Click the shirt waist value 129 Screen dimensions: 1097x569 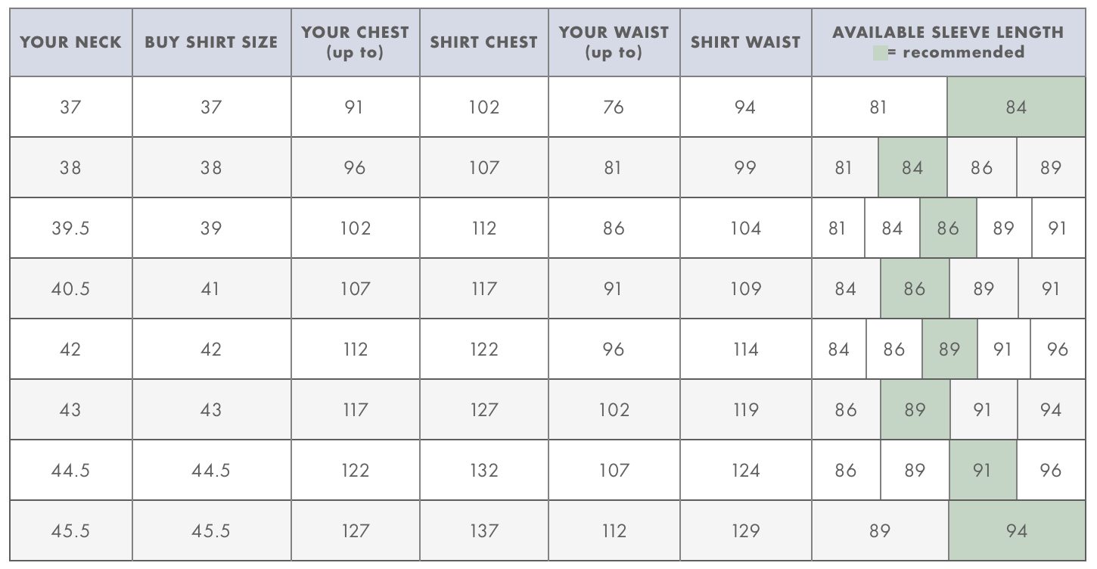pyautogui.click(x=746, y=530)
